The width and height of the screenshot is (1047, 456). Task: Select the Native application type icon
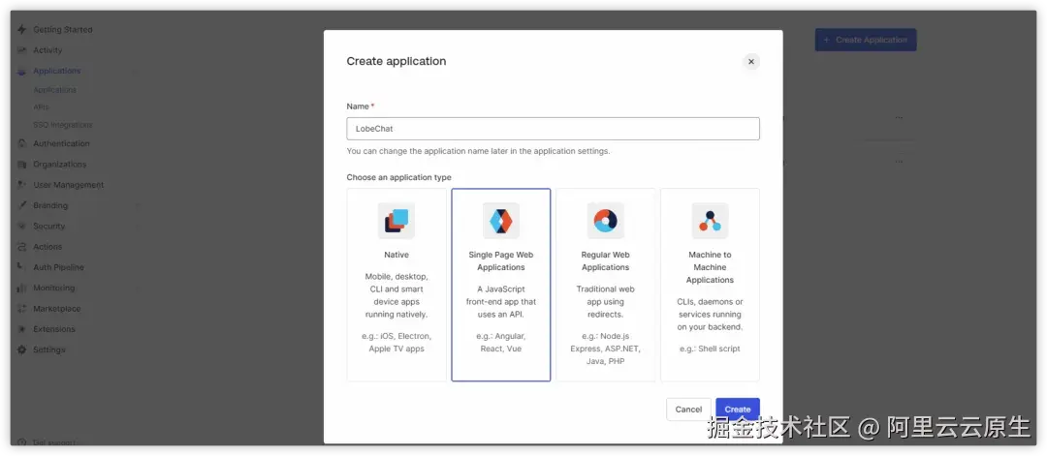click(396, 221)
